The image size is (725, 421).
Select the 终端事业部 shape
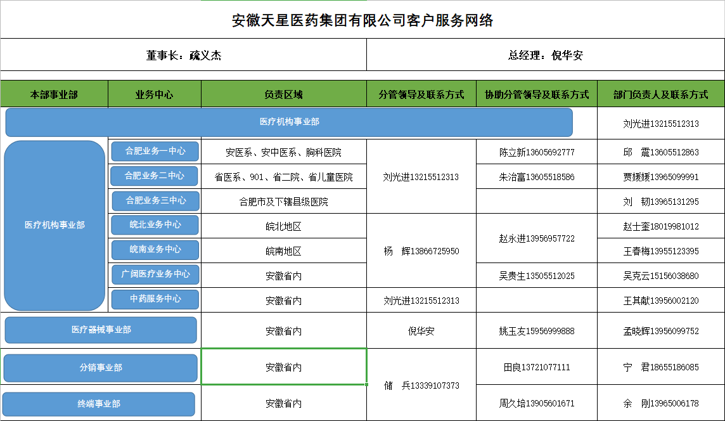(x=98, y=404)
